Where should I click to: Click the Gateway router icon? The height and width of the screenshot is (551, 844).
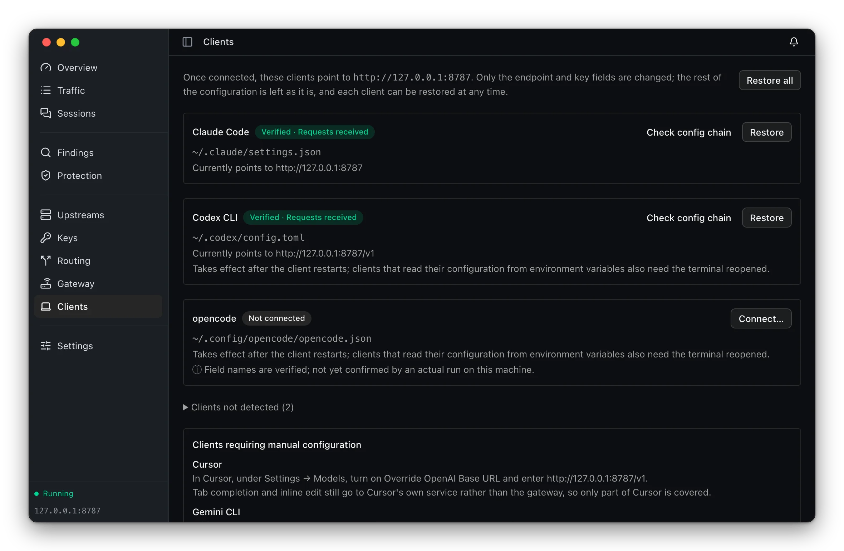pos(46,284)
